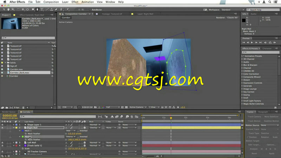Open the Animation menu

tap(87, 2)
